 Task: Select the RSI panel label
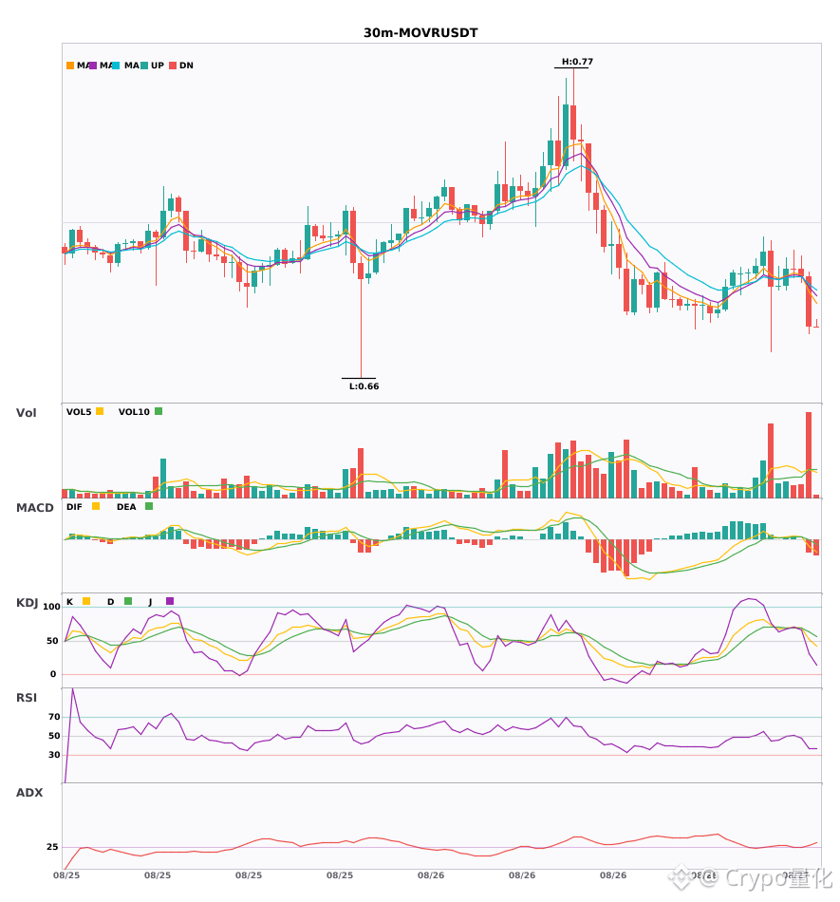click(27, 697)
